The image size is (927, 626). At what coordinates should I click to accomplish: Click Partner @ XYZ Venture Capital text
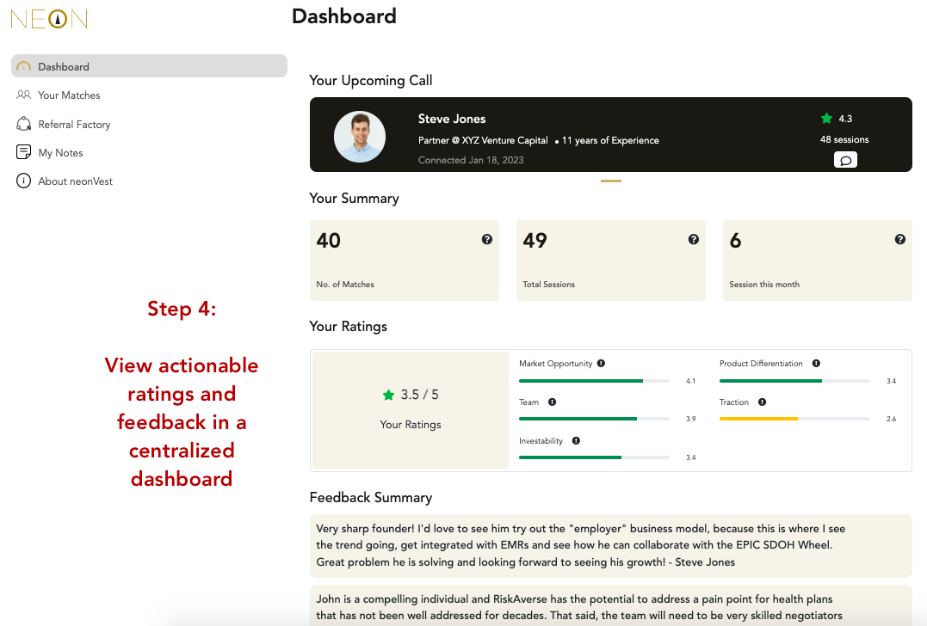[483, 140]
